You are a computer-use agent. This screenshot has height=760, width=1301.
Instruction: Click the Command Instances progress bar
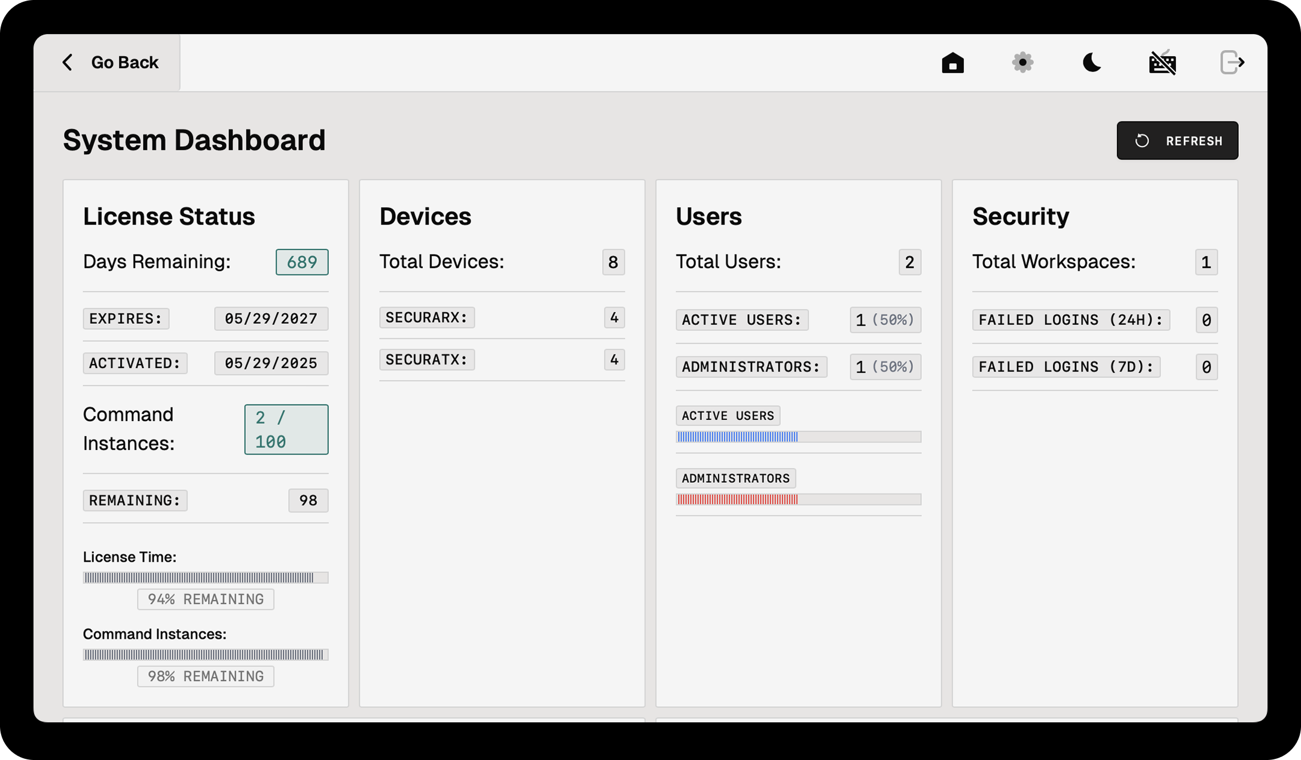click(206, 655)
